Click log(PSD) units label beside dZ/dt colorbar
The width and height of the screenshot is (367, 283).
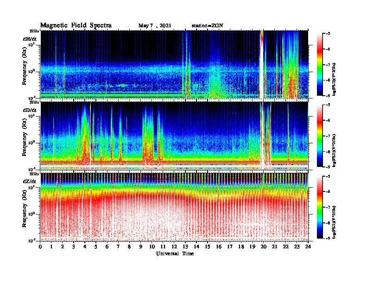[334, 222]
